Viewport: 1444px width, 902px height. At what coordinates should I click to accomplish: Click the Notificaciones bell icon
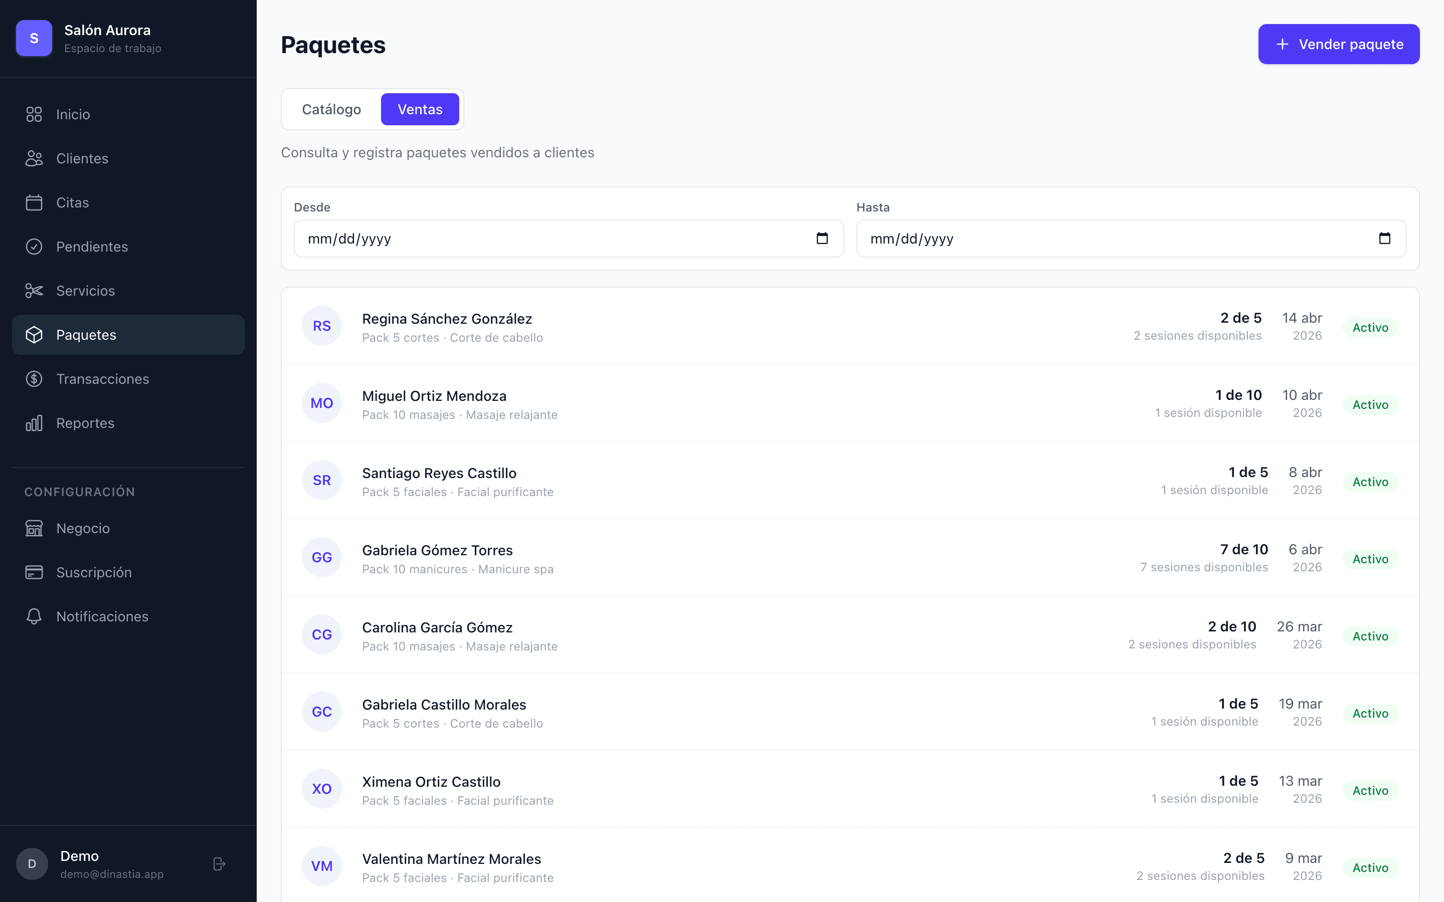coord(34,617)
